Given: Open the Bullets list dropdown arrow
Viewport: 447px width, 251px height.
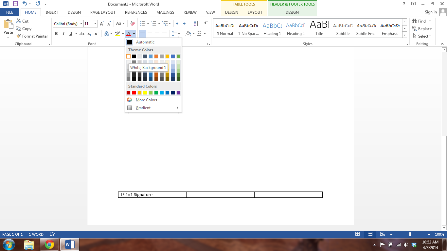Looking at the screenshot, I should coord(148,24).
